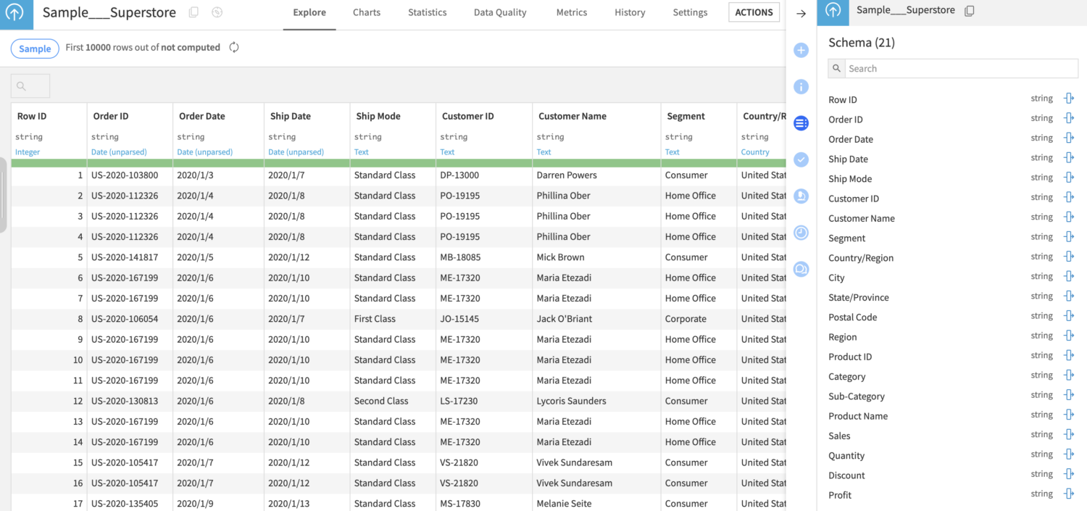Click the ACTIONS button
Screen dimensions: 1087x511
pos(754,12)
